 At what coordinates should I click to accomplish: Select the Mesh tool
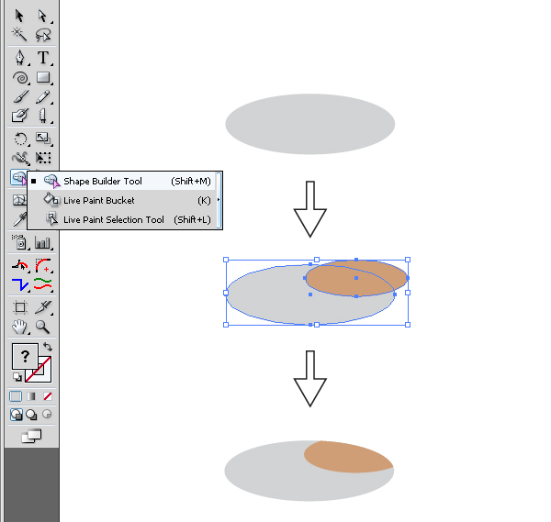pos(19,200)
